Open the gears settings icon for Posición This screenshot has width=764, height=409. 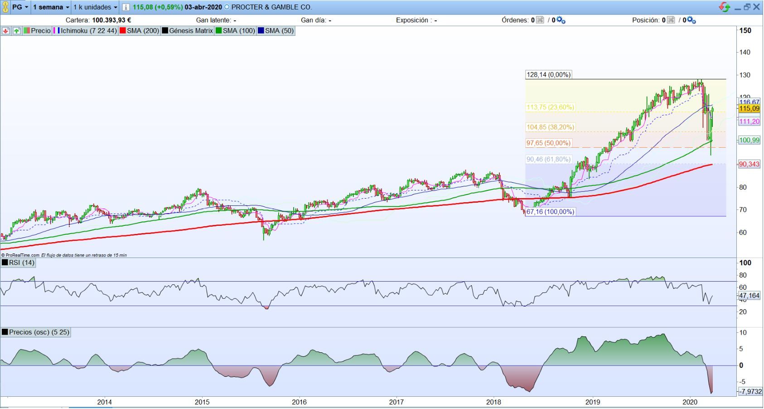coord(691,20)
